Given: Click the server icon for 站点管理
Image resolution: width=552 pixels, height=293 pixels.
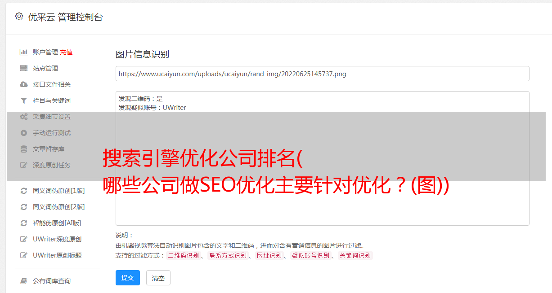Looking at the screenshot, I should click(x=24, y=68).
